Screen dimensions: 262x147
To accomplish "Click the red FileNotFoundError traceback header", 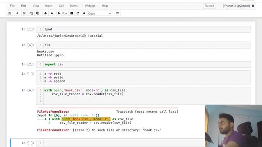I will (53, 111).
